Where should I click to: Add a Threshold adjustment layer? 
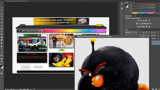pyautogui.click(x=144, y=27)
